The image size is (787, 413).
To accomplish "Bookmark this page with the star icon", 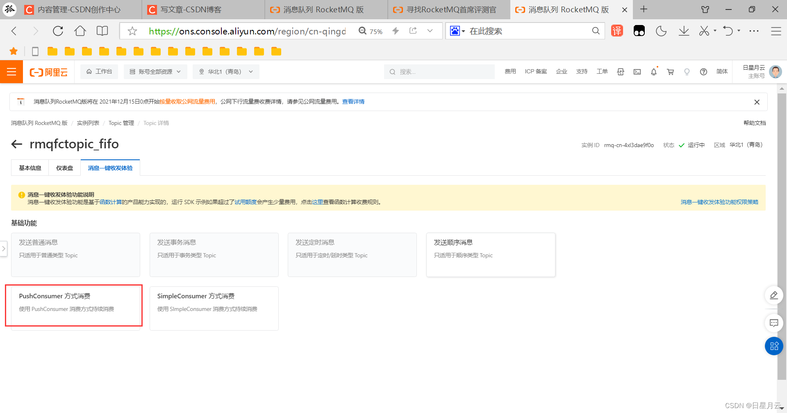I will tap(132, 31).
